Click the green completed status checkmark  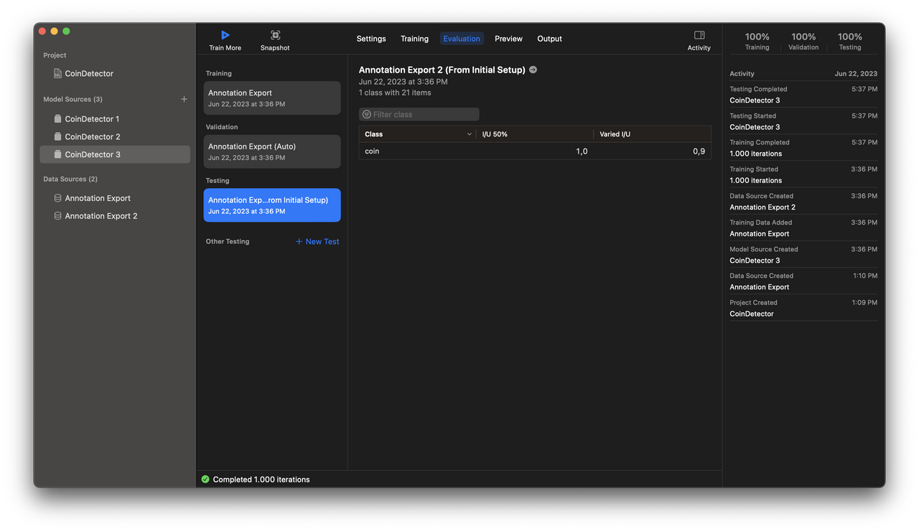(x=205, y=479)
